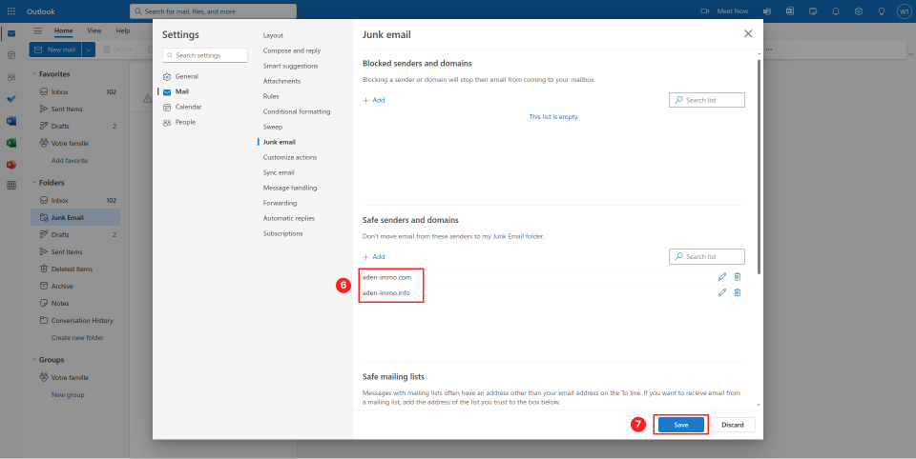Discard the junk email changes
916x459 pixels.
coord(733,425)
